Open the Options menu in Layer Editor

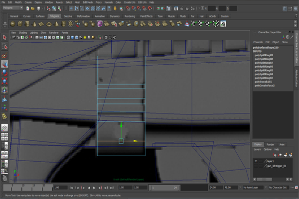pos(267,149)
